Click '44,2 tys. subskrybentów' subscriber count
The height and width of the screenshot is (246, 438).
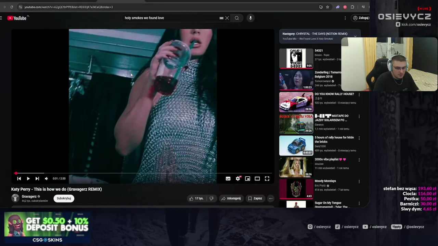[35, 201]
